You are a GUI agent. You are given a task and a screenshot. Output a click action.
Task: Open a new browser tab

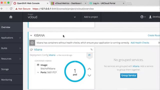(129, 3)
